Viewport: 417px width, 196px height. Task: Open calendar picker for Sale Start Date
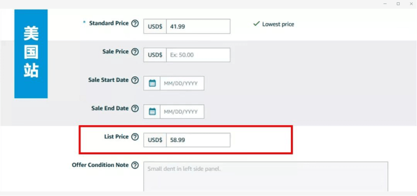coord(152,83)
